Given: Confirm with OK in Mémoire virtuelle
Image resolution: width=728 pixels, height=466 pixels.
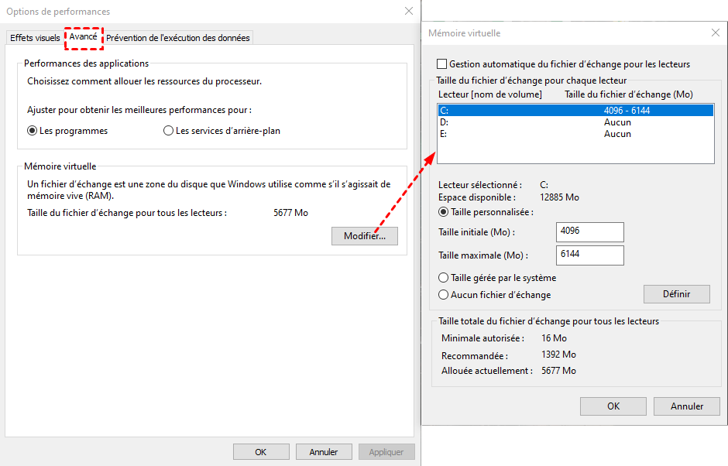Looking at the screenshot, I should tap(613, 406).
